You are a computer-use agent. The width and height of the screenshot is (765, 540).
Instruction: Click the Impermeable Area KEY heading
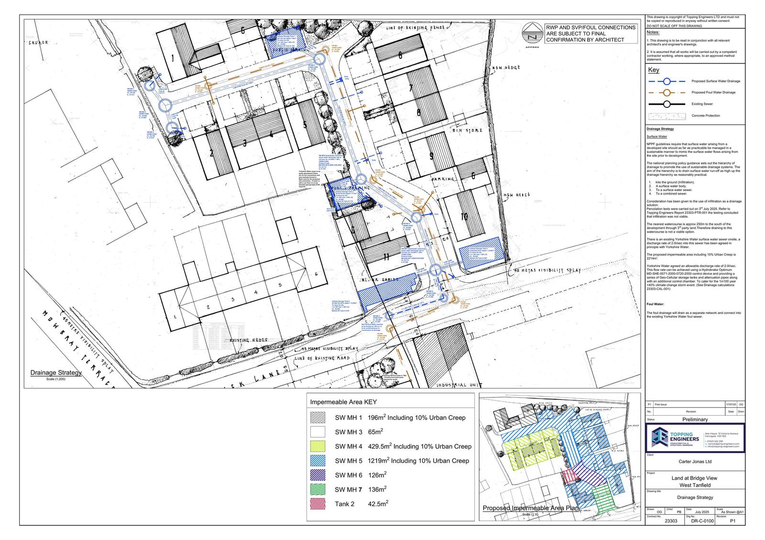[343, 402]
